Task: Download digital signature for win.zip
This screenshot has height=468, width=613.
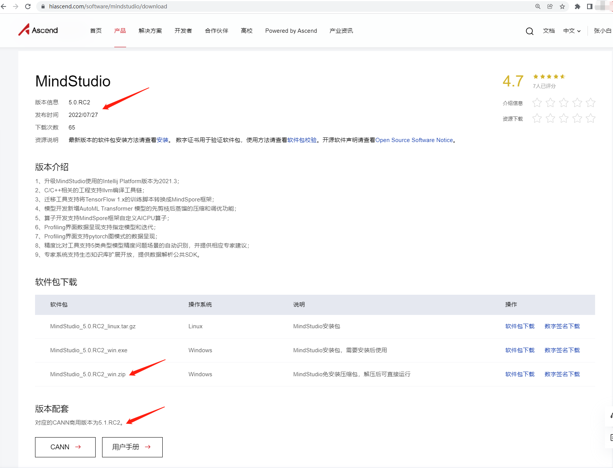Action: [562, 374]
